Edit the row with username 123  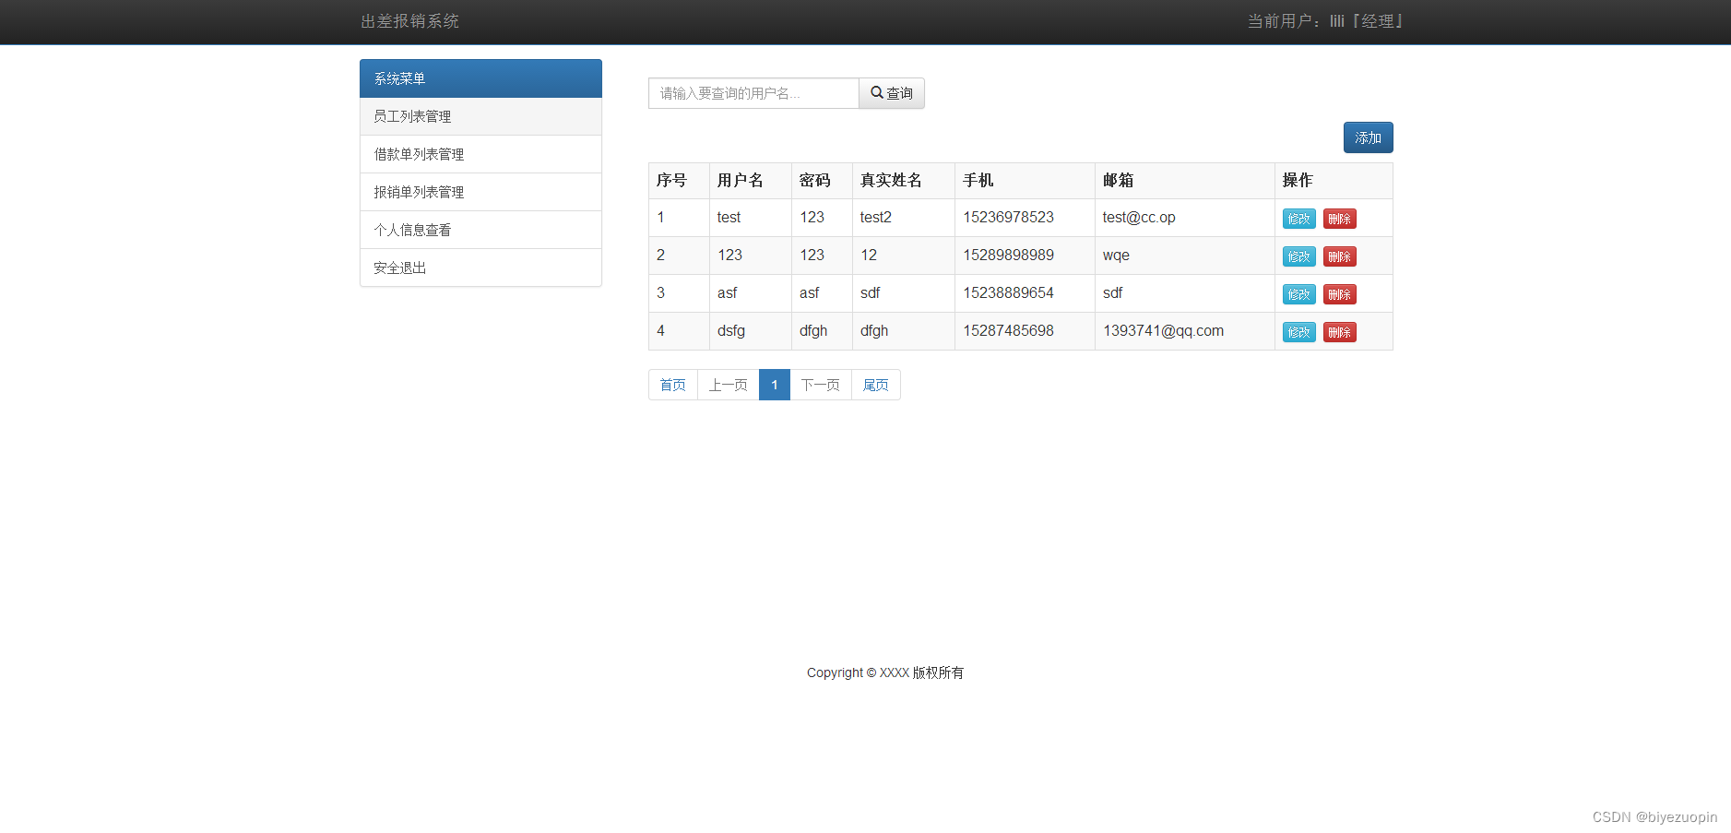[x=1298, y=256]
